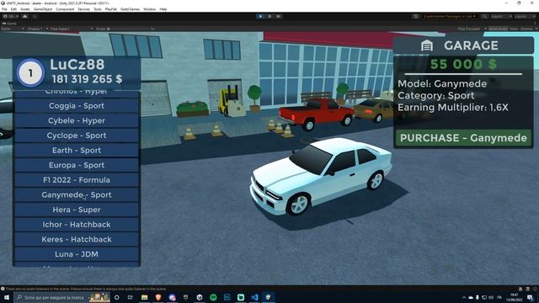Open the Component menu
The width and height of the screenshot is (539, 303).
tap(65, 9)
